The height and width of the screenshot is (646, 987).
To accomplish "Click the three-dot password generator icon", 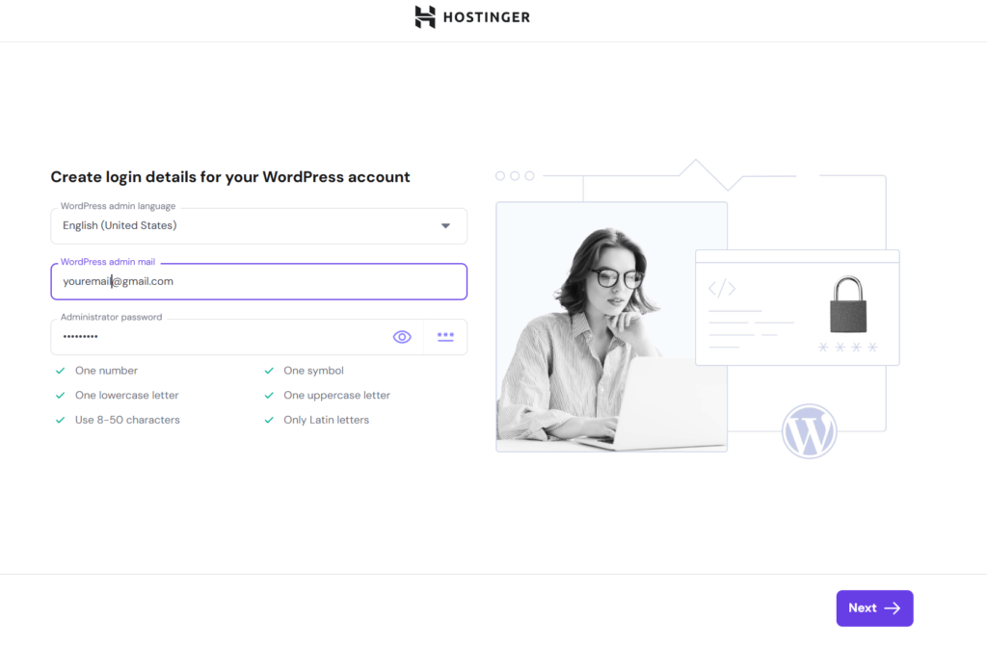I will point(445,337).
